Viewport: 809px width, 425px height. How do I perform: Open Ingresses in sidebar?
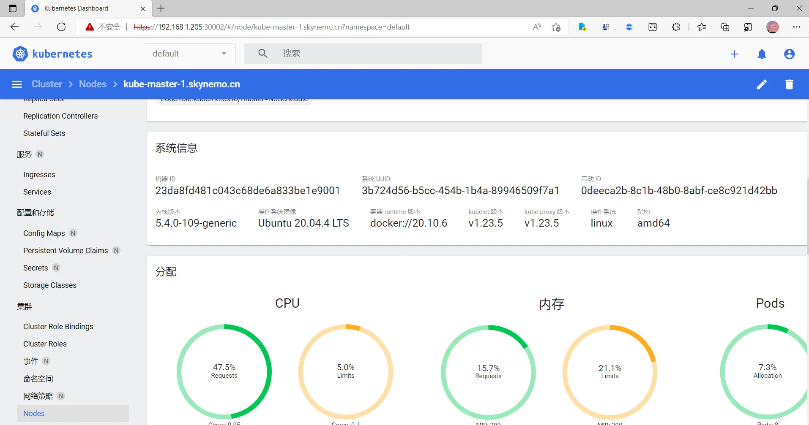(39, 175)
